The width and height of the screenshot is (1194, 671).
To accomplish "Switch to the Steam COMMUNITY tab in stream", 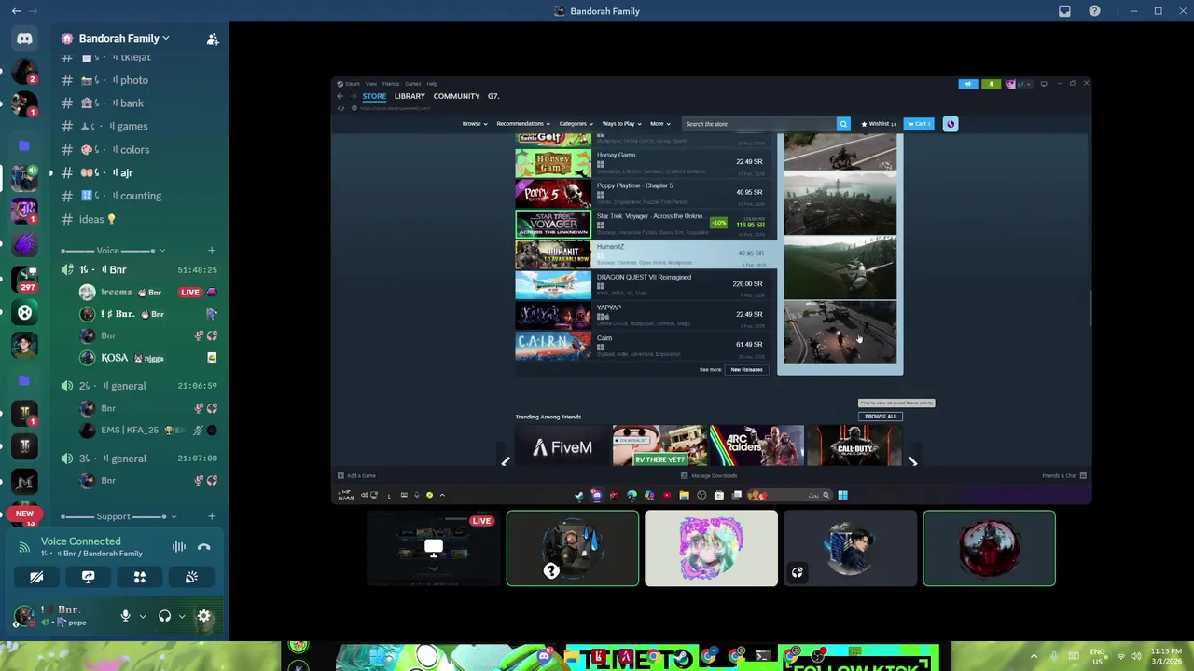I will click(456, 96).
